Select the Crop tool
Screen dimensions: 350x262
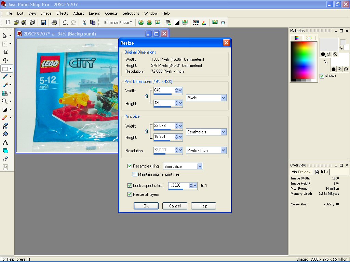pyautogui.click(x=5, y=52)
